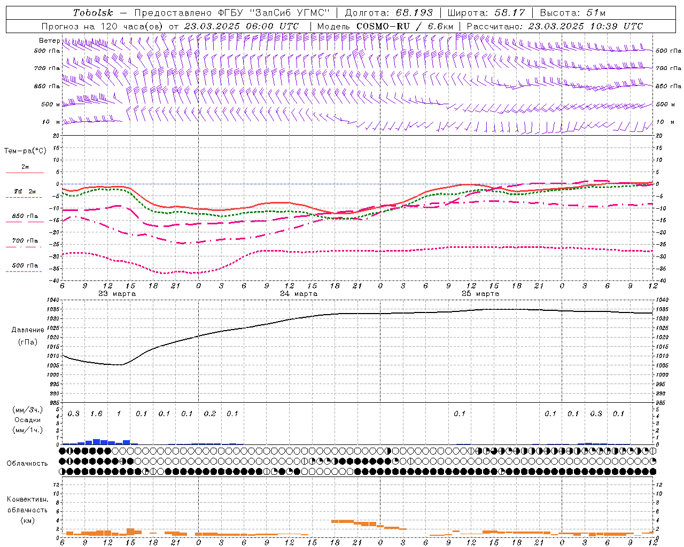The height and width of the screenshot is (547, 684).
Task: Click the 'Высота: 51м' value
Action: point(573,13)
